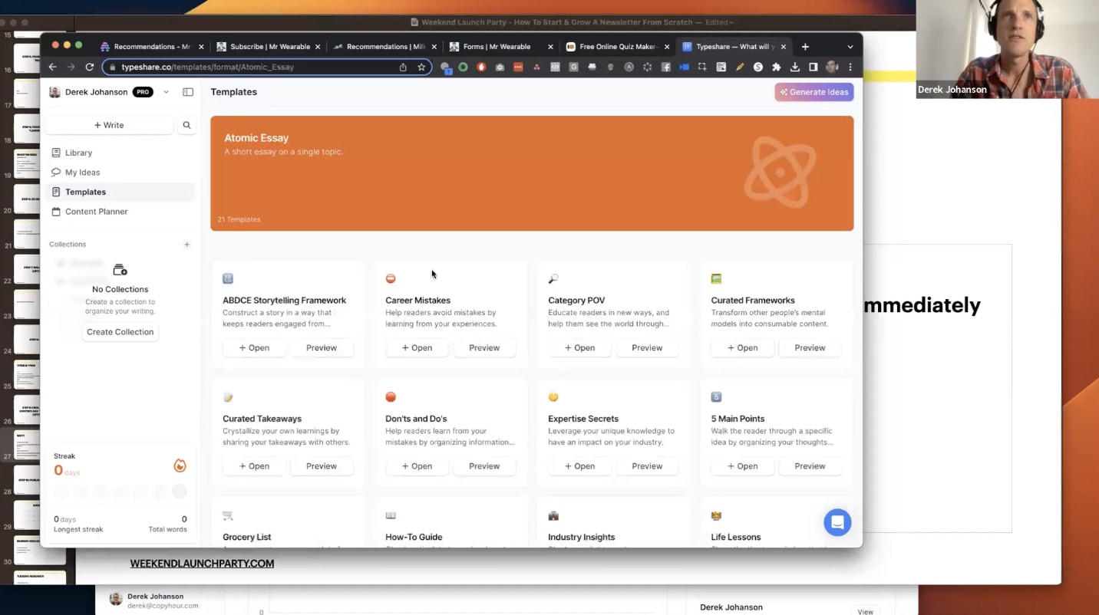Open the Curated Frameworks template

pos(742,348)
